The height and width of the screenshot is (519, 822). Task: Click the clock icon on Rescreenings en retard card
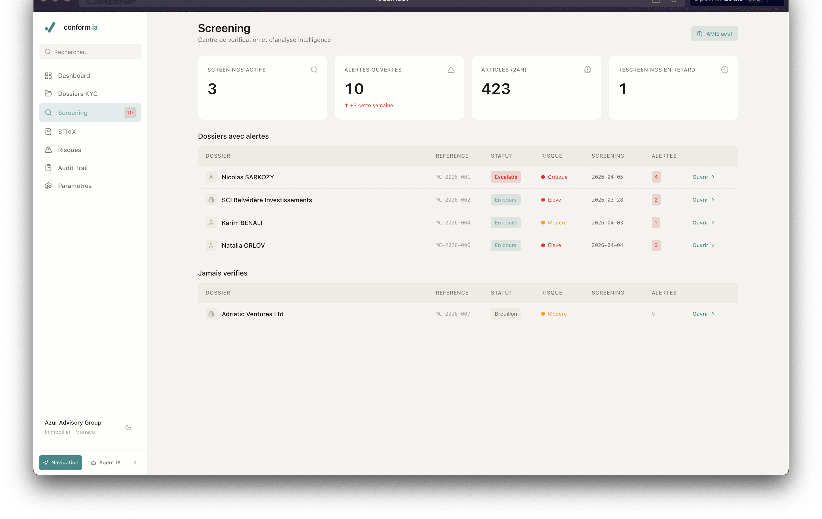pos(724,70)
